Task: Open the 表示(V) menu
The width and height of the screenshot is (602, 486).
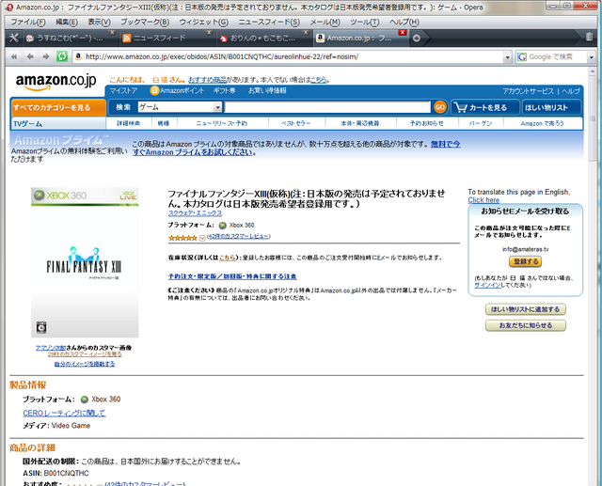Action: coord(100,22)
